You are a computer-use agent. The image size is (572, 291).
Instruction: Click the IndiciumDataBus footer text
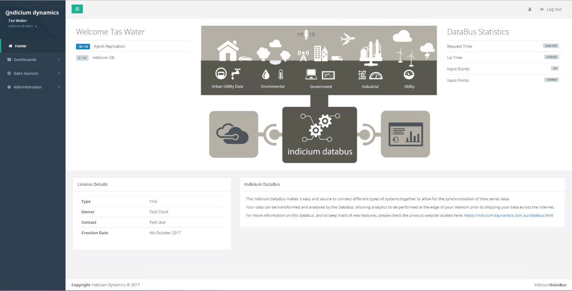[x=550, y=285]
